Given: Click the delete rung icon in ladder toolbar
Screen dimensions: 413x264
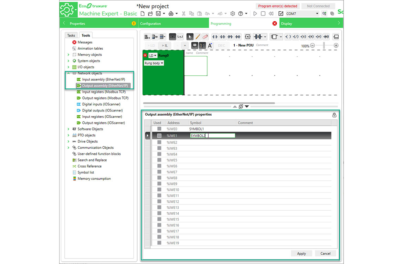Looking at the screenshot, I should [x=163, y=36].
